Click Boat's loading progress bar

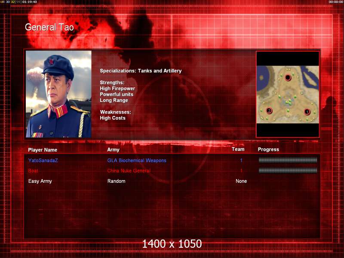click(288, 170)
